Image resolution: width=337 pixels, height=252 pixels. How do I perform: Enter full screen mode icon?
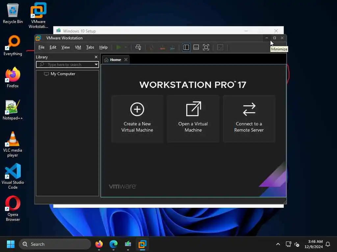point(206,47)
